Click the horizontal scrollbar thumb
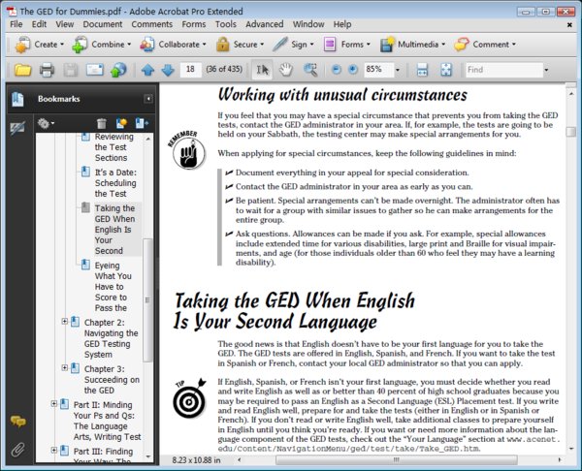The image size is (582, 471). (397, 460)
